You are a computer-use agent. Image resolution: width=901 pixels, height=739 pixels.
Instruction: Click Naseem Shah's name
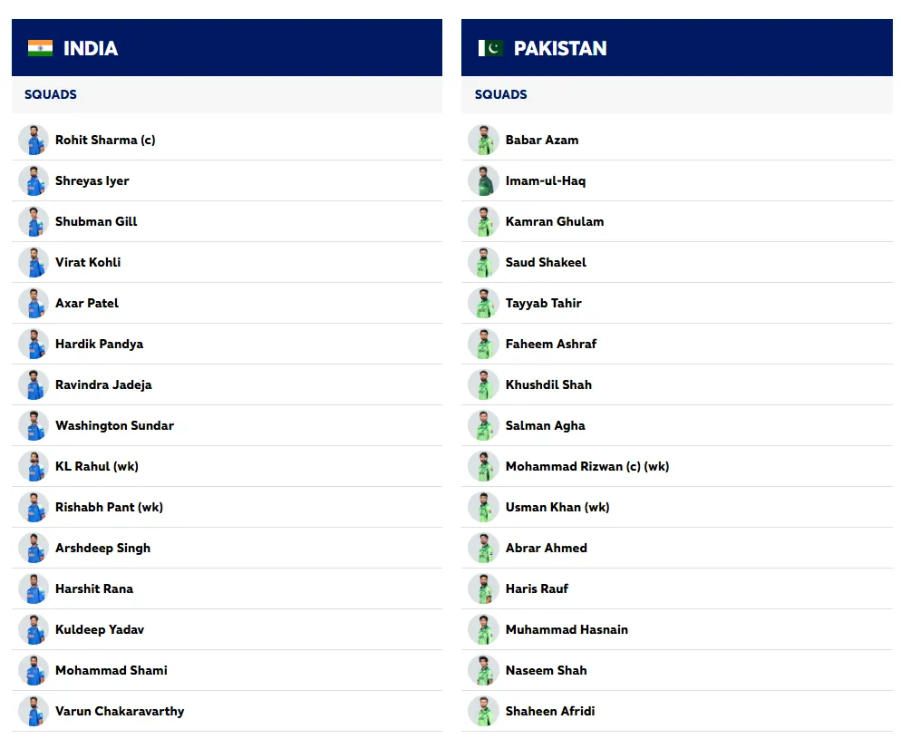(x=546, y=670)
